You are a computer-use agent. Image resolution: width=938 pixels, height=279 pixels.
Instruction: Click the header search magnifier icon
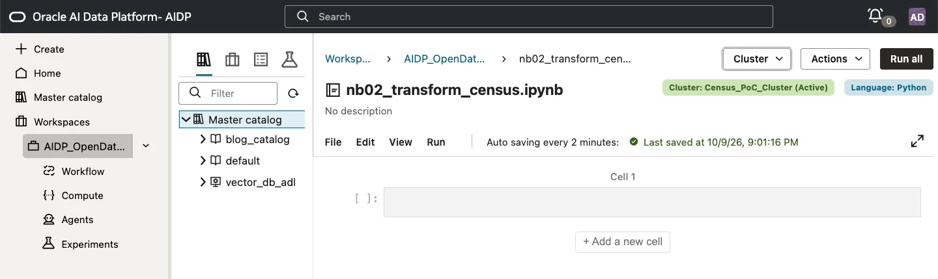click(302, 17)
